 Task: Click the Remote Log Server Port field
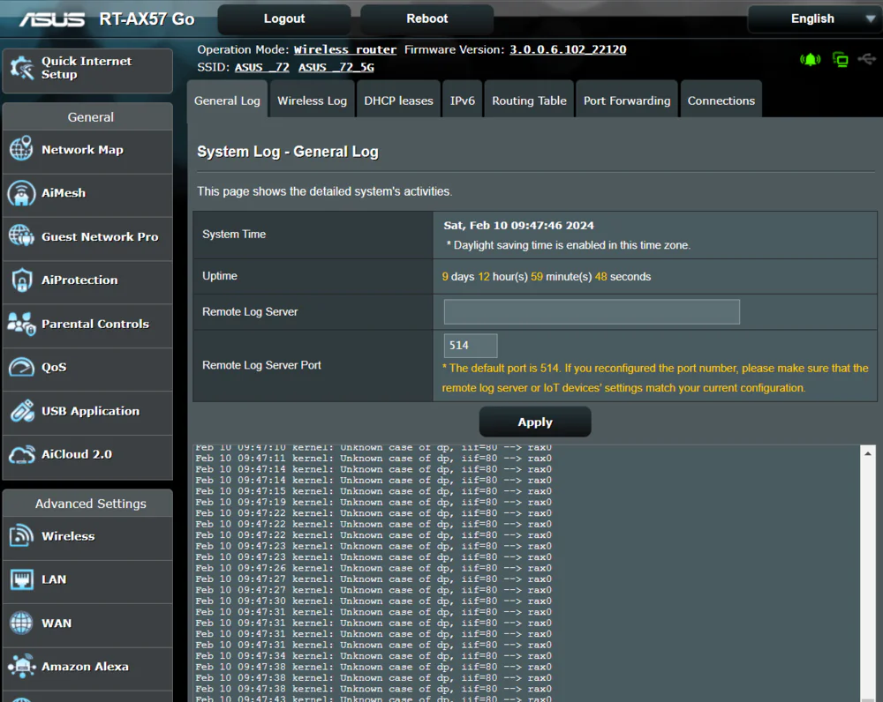point(471,346)
